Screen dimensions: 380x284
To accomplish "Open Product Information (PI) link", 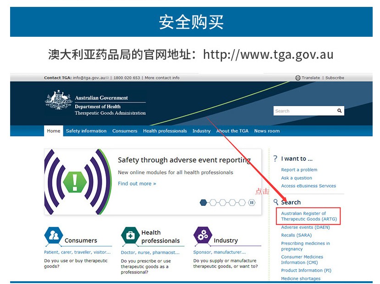I will coord(306,270).
